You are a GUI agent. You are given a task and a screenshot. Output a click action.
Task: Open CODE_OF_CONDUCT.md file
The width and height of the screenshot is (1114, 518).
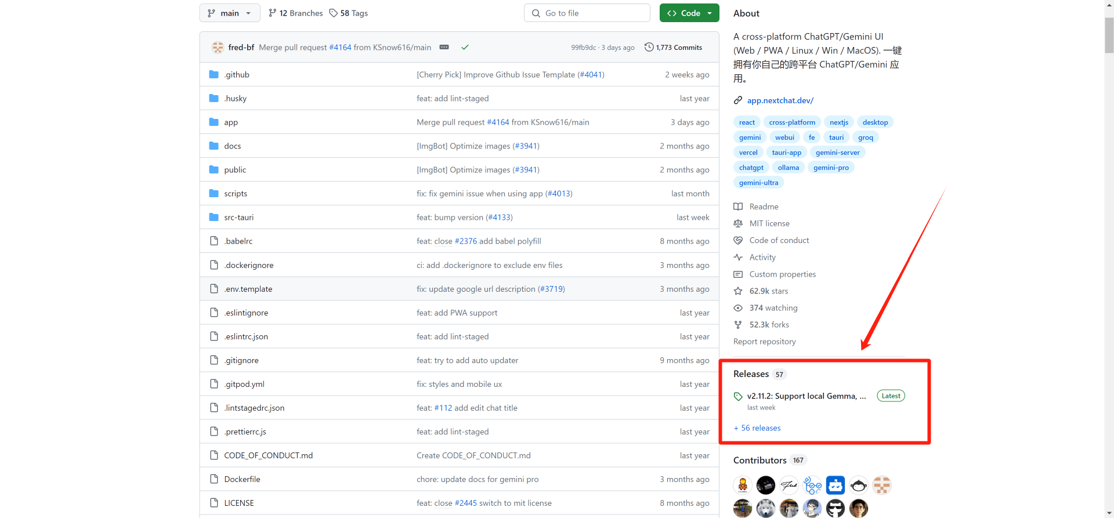pos(269,455)
